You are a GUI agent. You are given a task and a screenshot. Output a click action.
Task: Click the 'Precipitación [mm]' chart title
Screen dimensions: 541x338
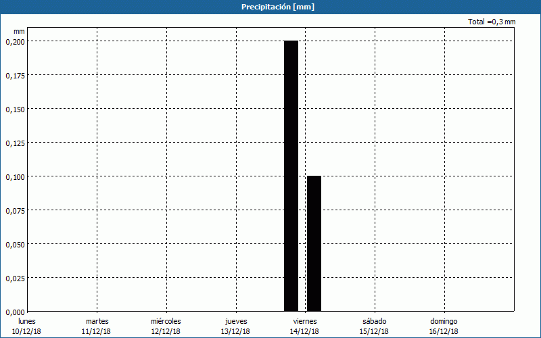(278, 7)
